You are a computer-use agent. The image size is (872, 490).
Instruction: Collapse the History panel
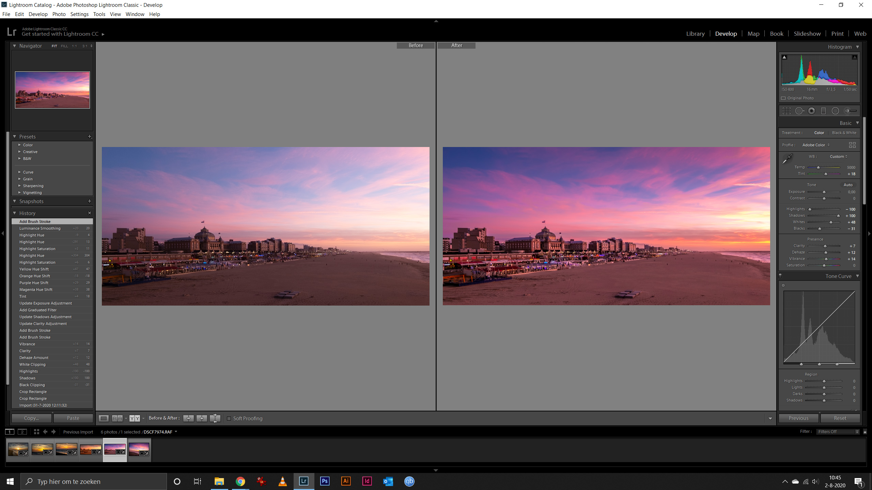tap(15, 213)
